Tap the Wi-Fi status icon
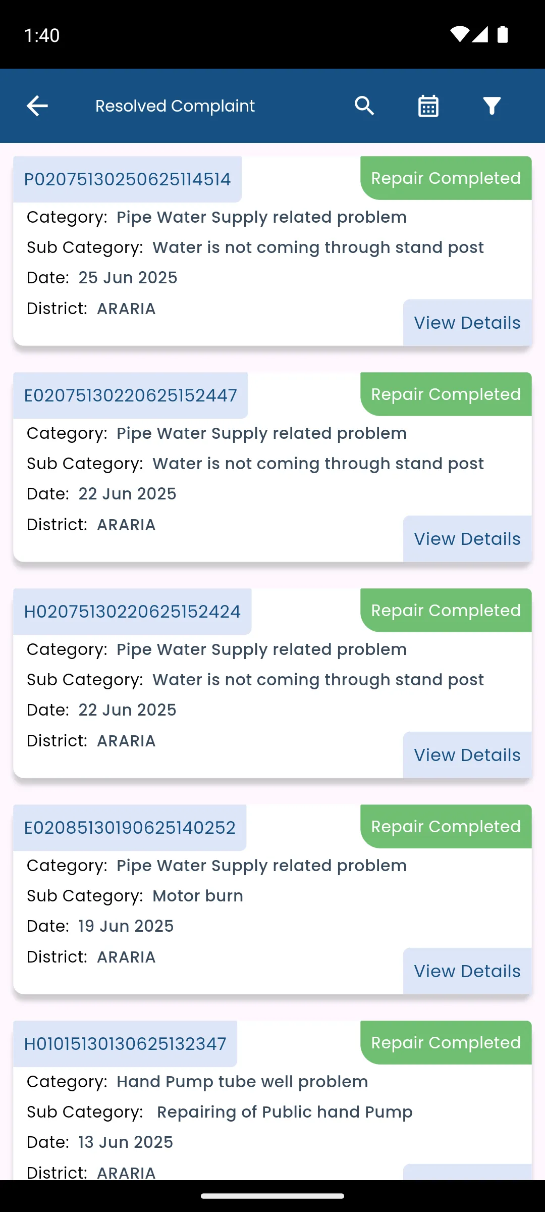This screenshot has height=1212, width=545. coord(459,34)
